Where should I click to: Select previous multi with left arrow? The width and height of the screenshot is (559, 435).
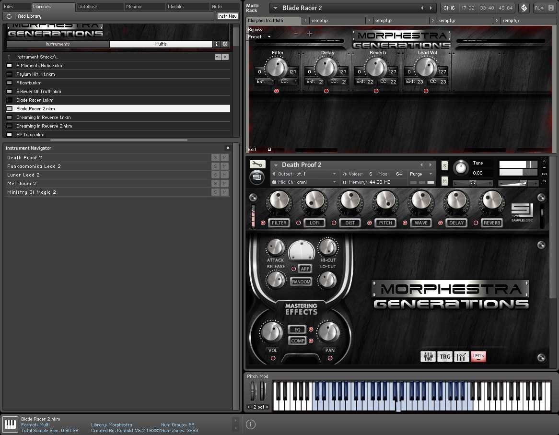[422, 8]
